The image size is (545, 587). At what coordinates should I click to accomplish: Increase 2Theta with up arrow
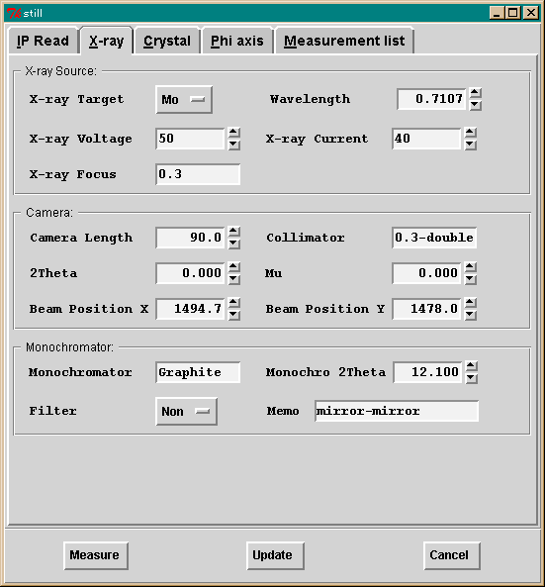point(234,267)
